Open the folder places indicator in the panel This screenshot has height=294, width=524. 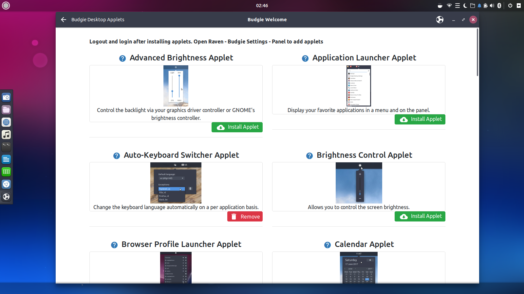(473, 6)
